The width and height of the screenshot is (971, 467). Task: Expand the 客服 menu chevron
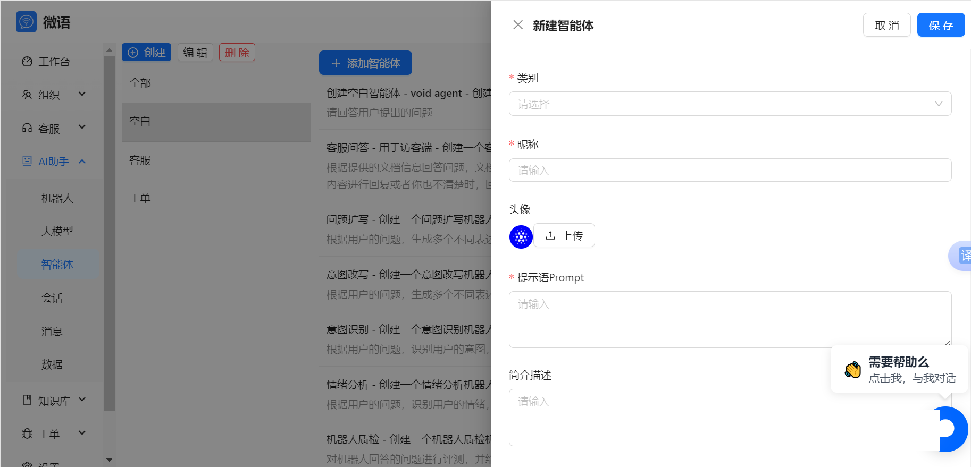(82, 127)
